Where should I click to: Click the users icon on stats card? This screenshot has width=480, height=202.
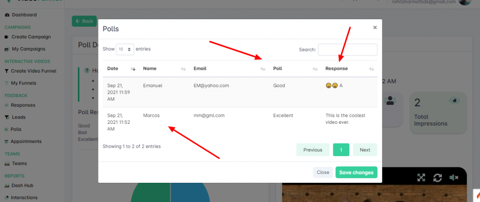[x=390, y=100]
